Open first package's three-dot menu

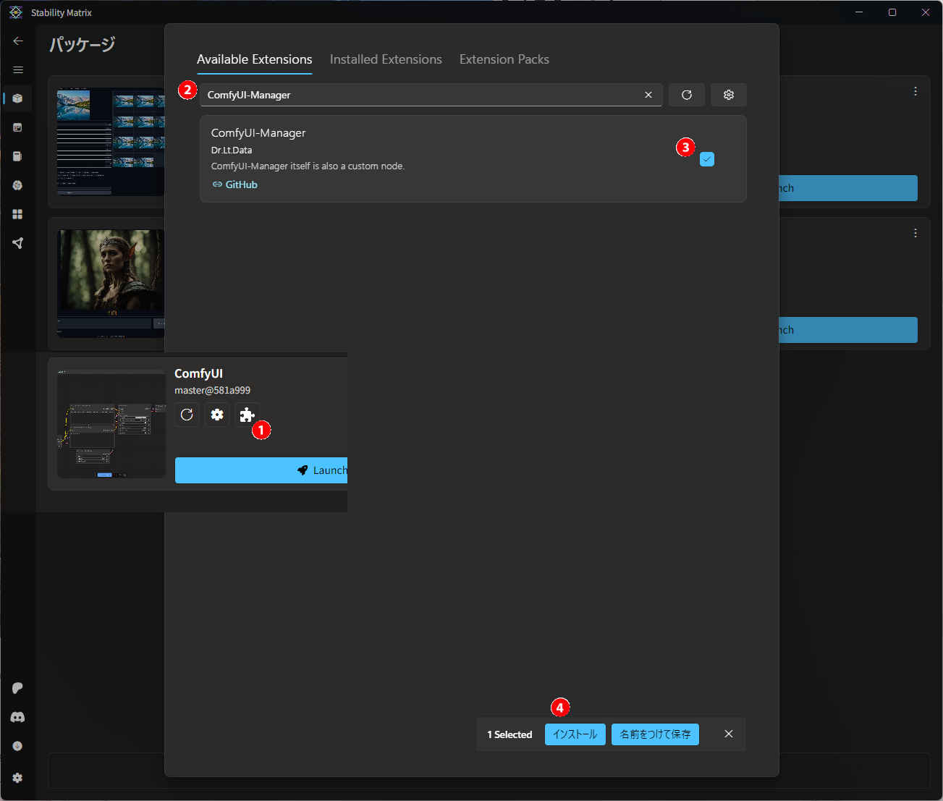(x=915, y=91)
